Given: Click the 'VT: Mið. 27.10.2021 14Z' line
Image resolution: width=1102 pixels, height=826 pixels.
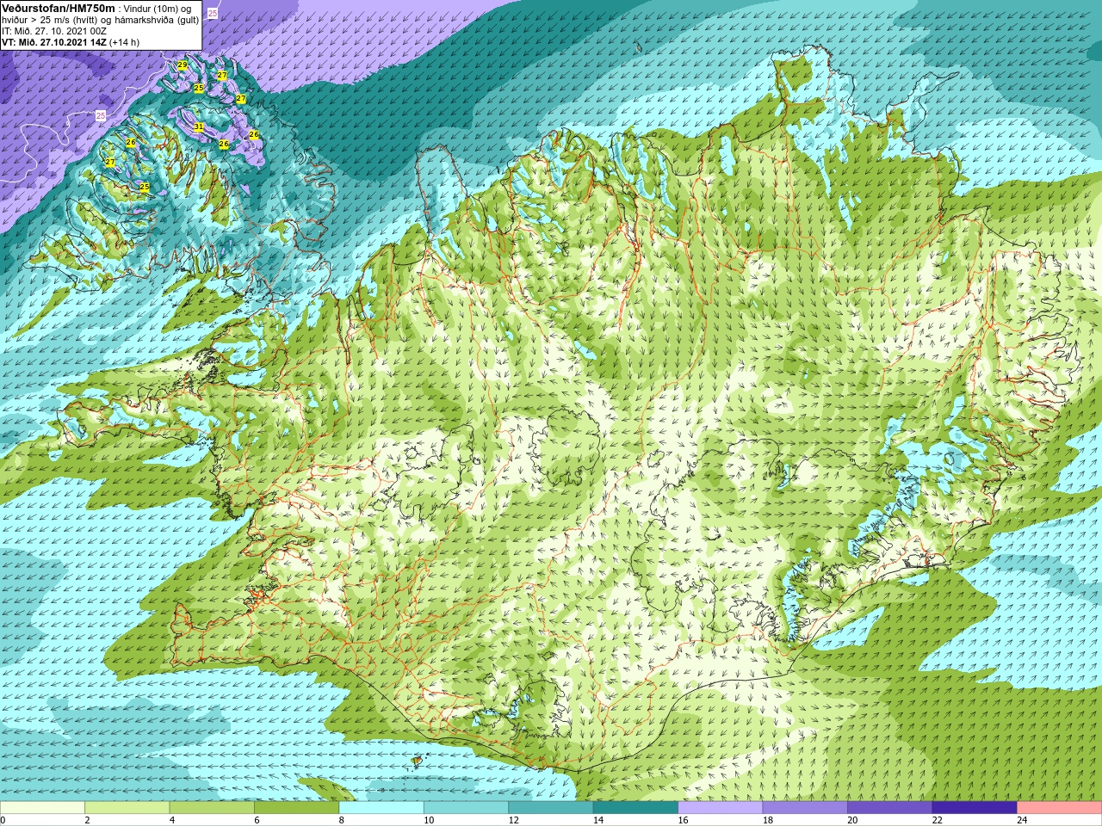Looking at the screenshot, I should [54, 42].
